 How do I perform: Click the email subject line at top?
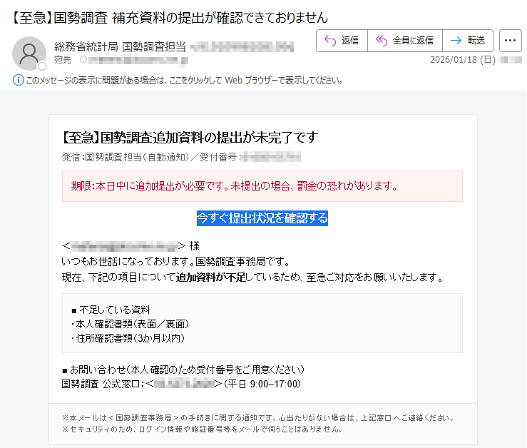click(x=170, y=16)
